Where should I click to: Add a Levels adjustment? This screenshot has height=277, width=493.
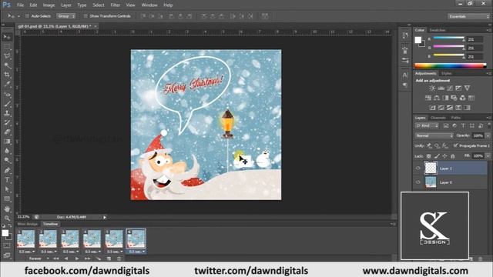coord(441,88)
